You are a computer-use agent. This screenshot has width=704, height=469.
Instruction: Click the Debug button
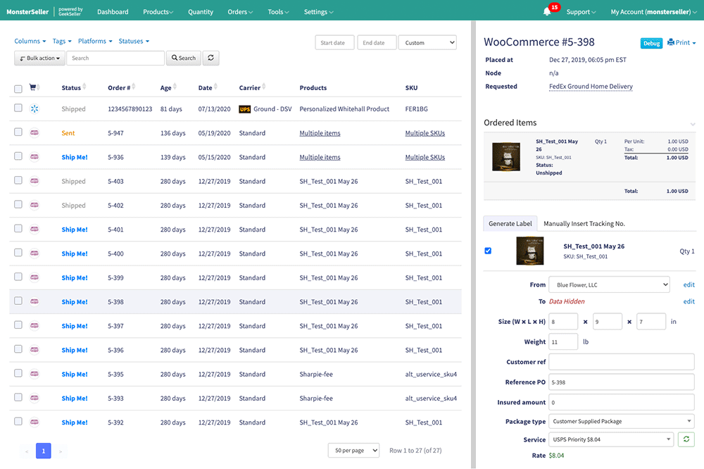(651, 43)
